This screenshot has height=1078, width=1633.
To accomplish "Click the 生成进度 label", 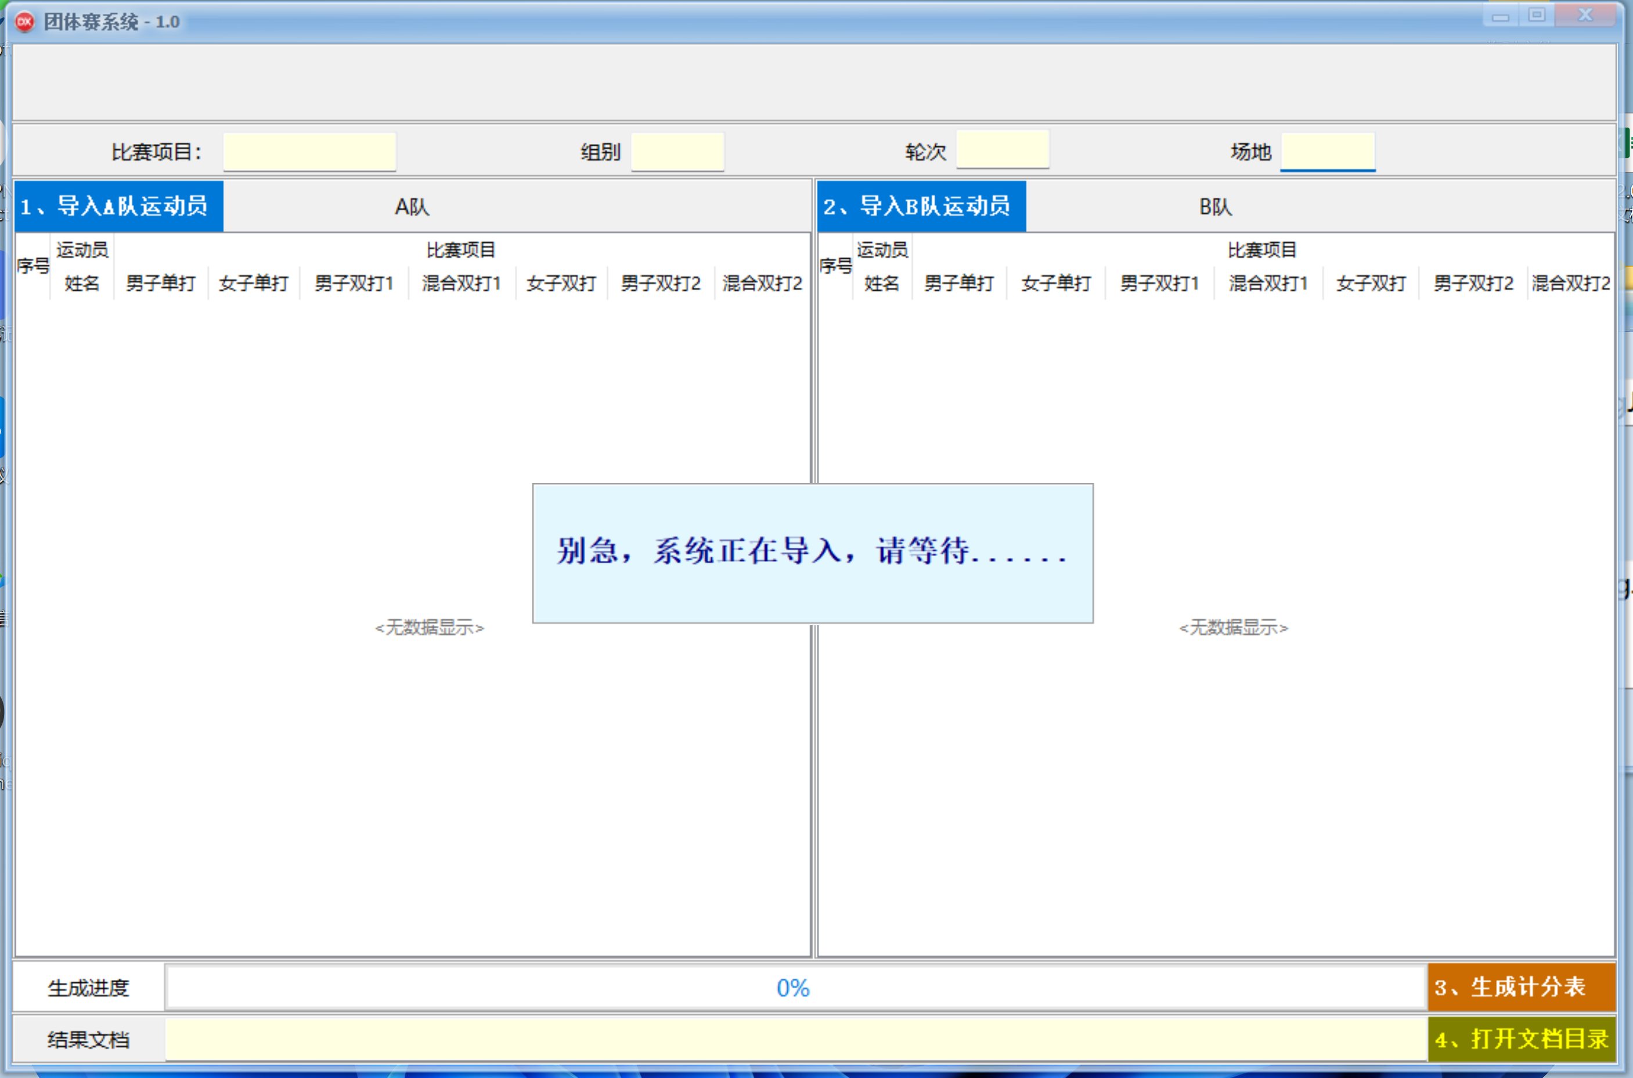I will [88, 988].
